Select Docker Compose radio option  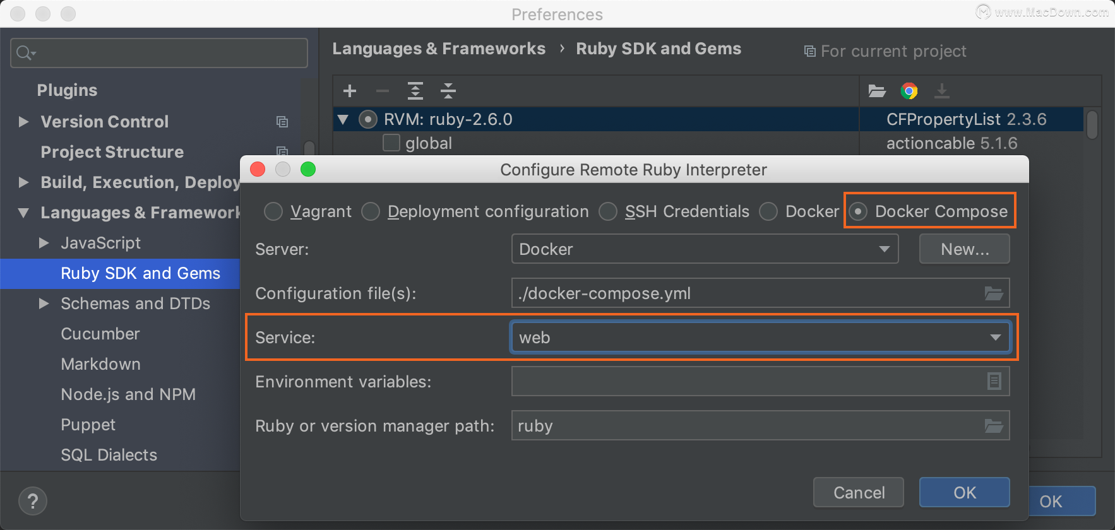click(858, 211)
